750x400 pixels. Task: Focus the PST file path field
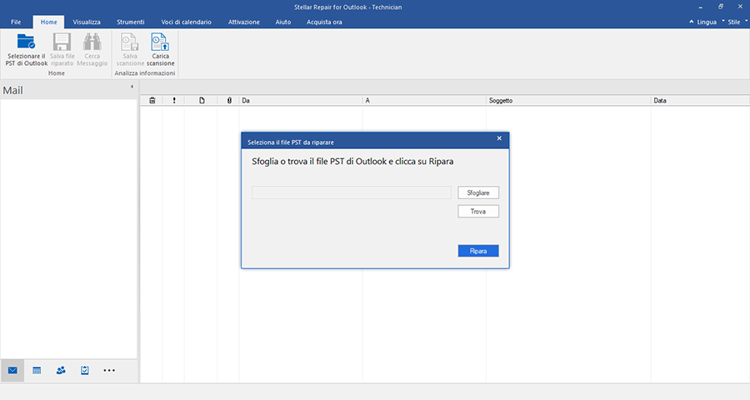tap(352, 192)
